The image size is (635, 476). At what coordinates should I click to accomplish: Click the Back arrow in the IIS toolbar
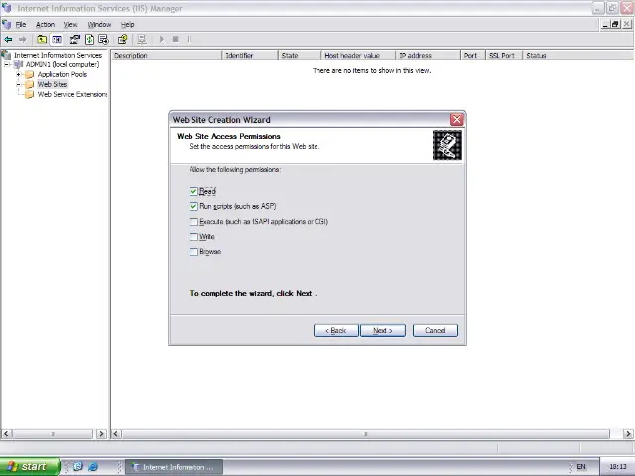[8, 40]
